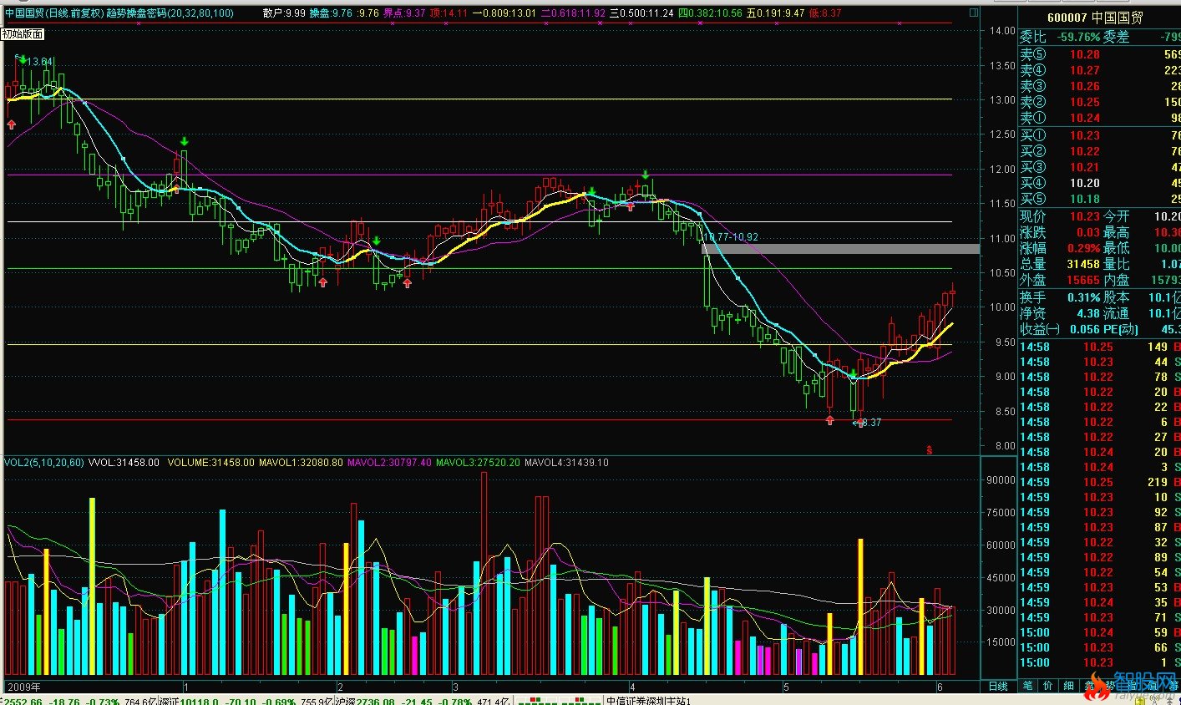Click the green sell arrow near 12.25 peak
The image size is (1181, 705).
click(184, 141)
